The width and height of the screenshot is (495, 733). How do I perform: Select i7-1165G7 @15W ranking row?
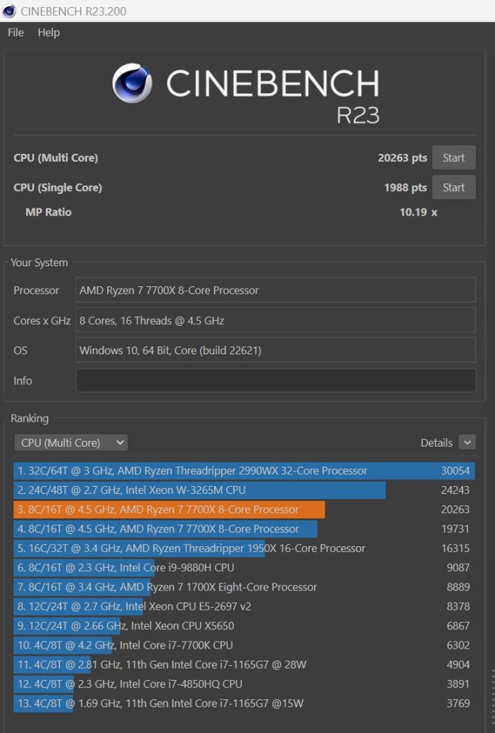(x=244, y=704)
